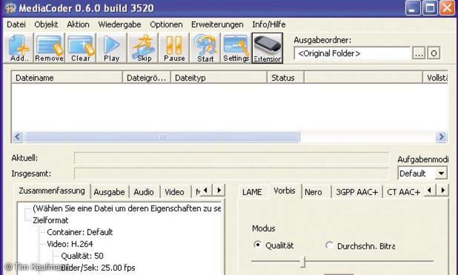Click the Vorbis quality slider handle
The width and height of the screenshot is (458, 275).
(x=303, y=262)
